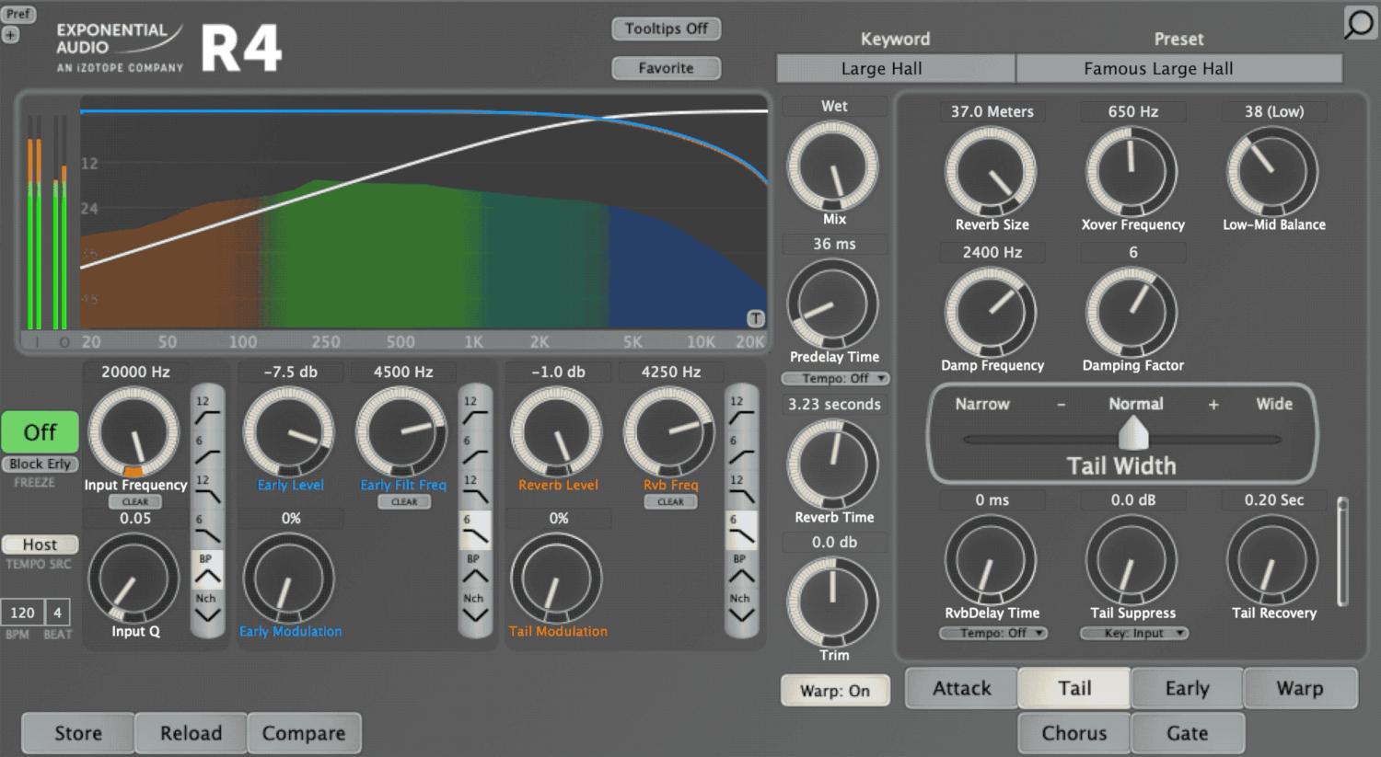Viewport: 1381px width, 757px height.
Task: Open the Pref preferences button
Action: point(18,14)
